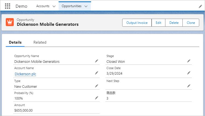Edit Opportunity Name with pencil icon
Image resolution: width=205 pixels, height=116 pixels.
point(97,61)
